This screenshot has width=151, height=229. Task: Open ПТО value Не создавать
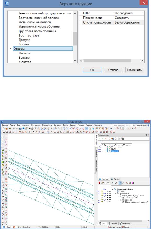pos(129,13)
